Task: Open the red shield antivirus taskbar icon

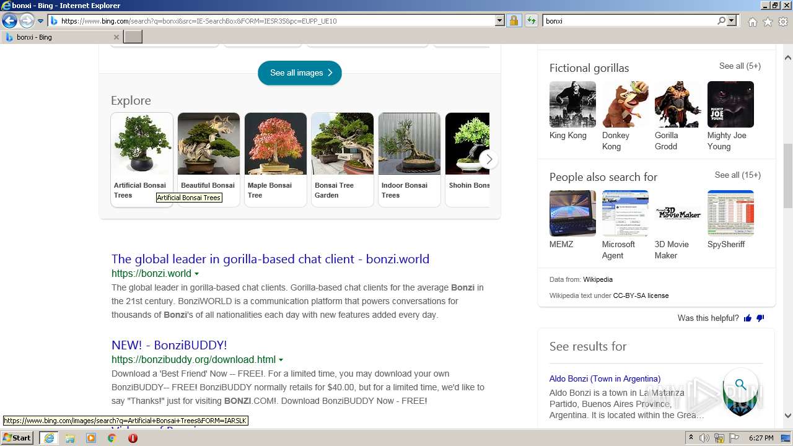Action: [x=133, y=438]
